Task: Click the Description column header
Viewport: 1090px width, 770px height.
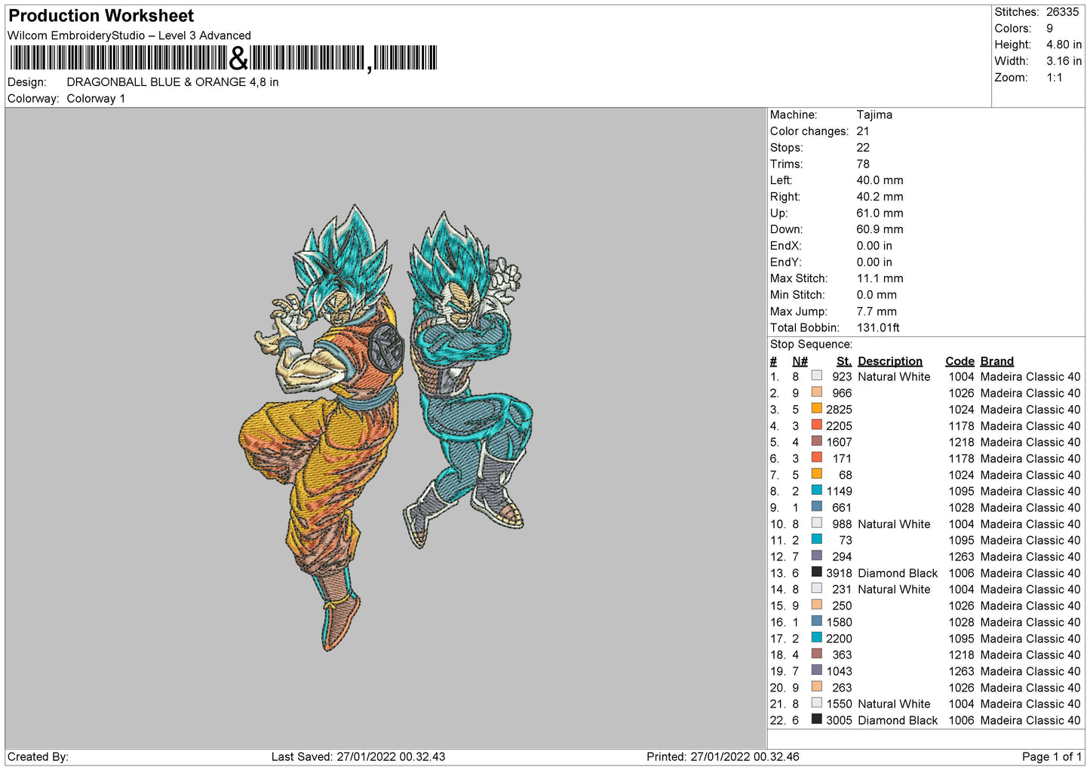Action: (x=889, y=361)
